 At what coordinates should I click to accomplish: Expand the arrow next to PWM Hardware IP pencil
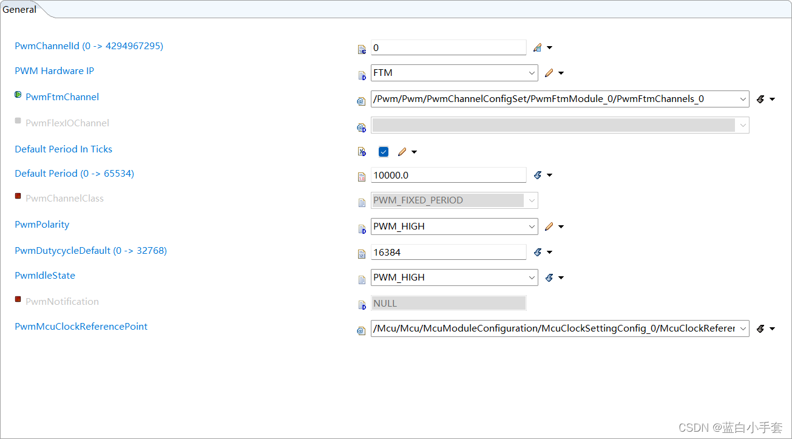pyautogui.click(x=561, y=73)
